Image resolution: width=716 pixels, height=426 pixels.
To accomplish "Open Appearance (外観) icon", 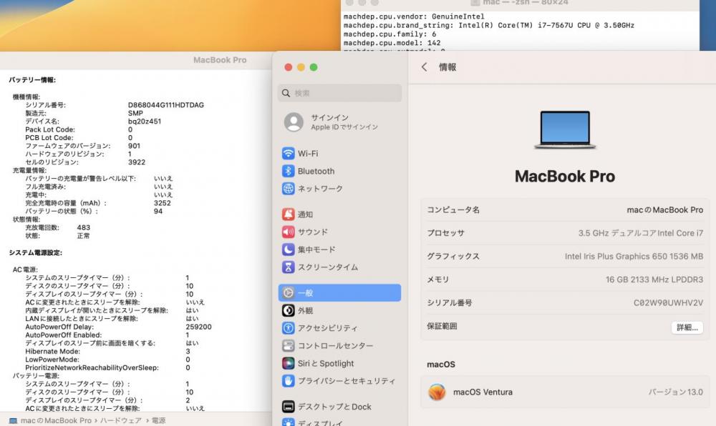I will pyautogui.click(x=288, y=310).
